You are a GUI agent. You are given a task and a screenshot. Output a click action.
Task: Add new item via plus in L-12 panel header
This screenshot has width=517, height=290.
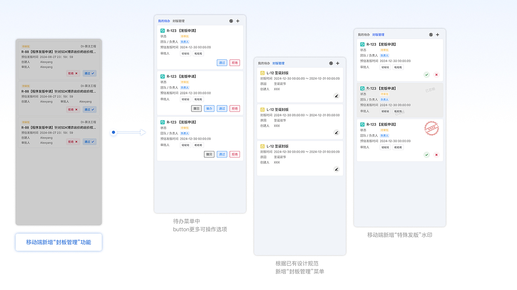point(338,63)
